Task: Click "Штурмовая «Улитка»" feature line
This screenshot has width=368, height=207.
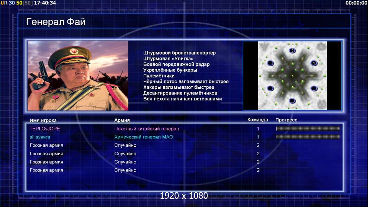Action: (x=168, y=59)
